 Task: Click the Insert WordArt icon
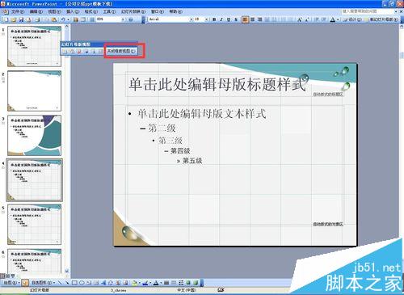(x=103, y=283)
